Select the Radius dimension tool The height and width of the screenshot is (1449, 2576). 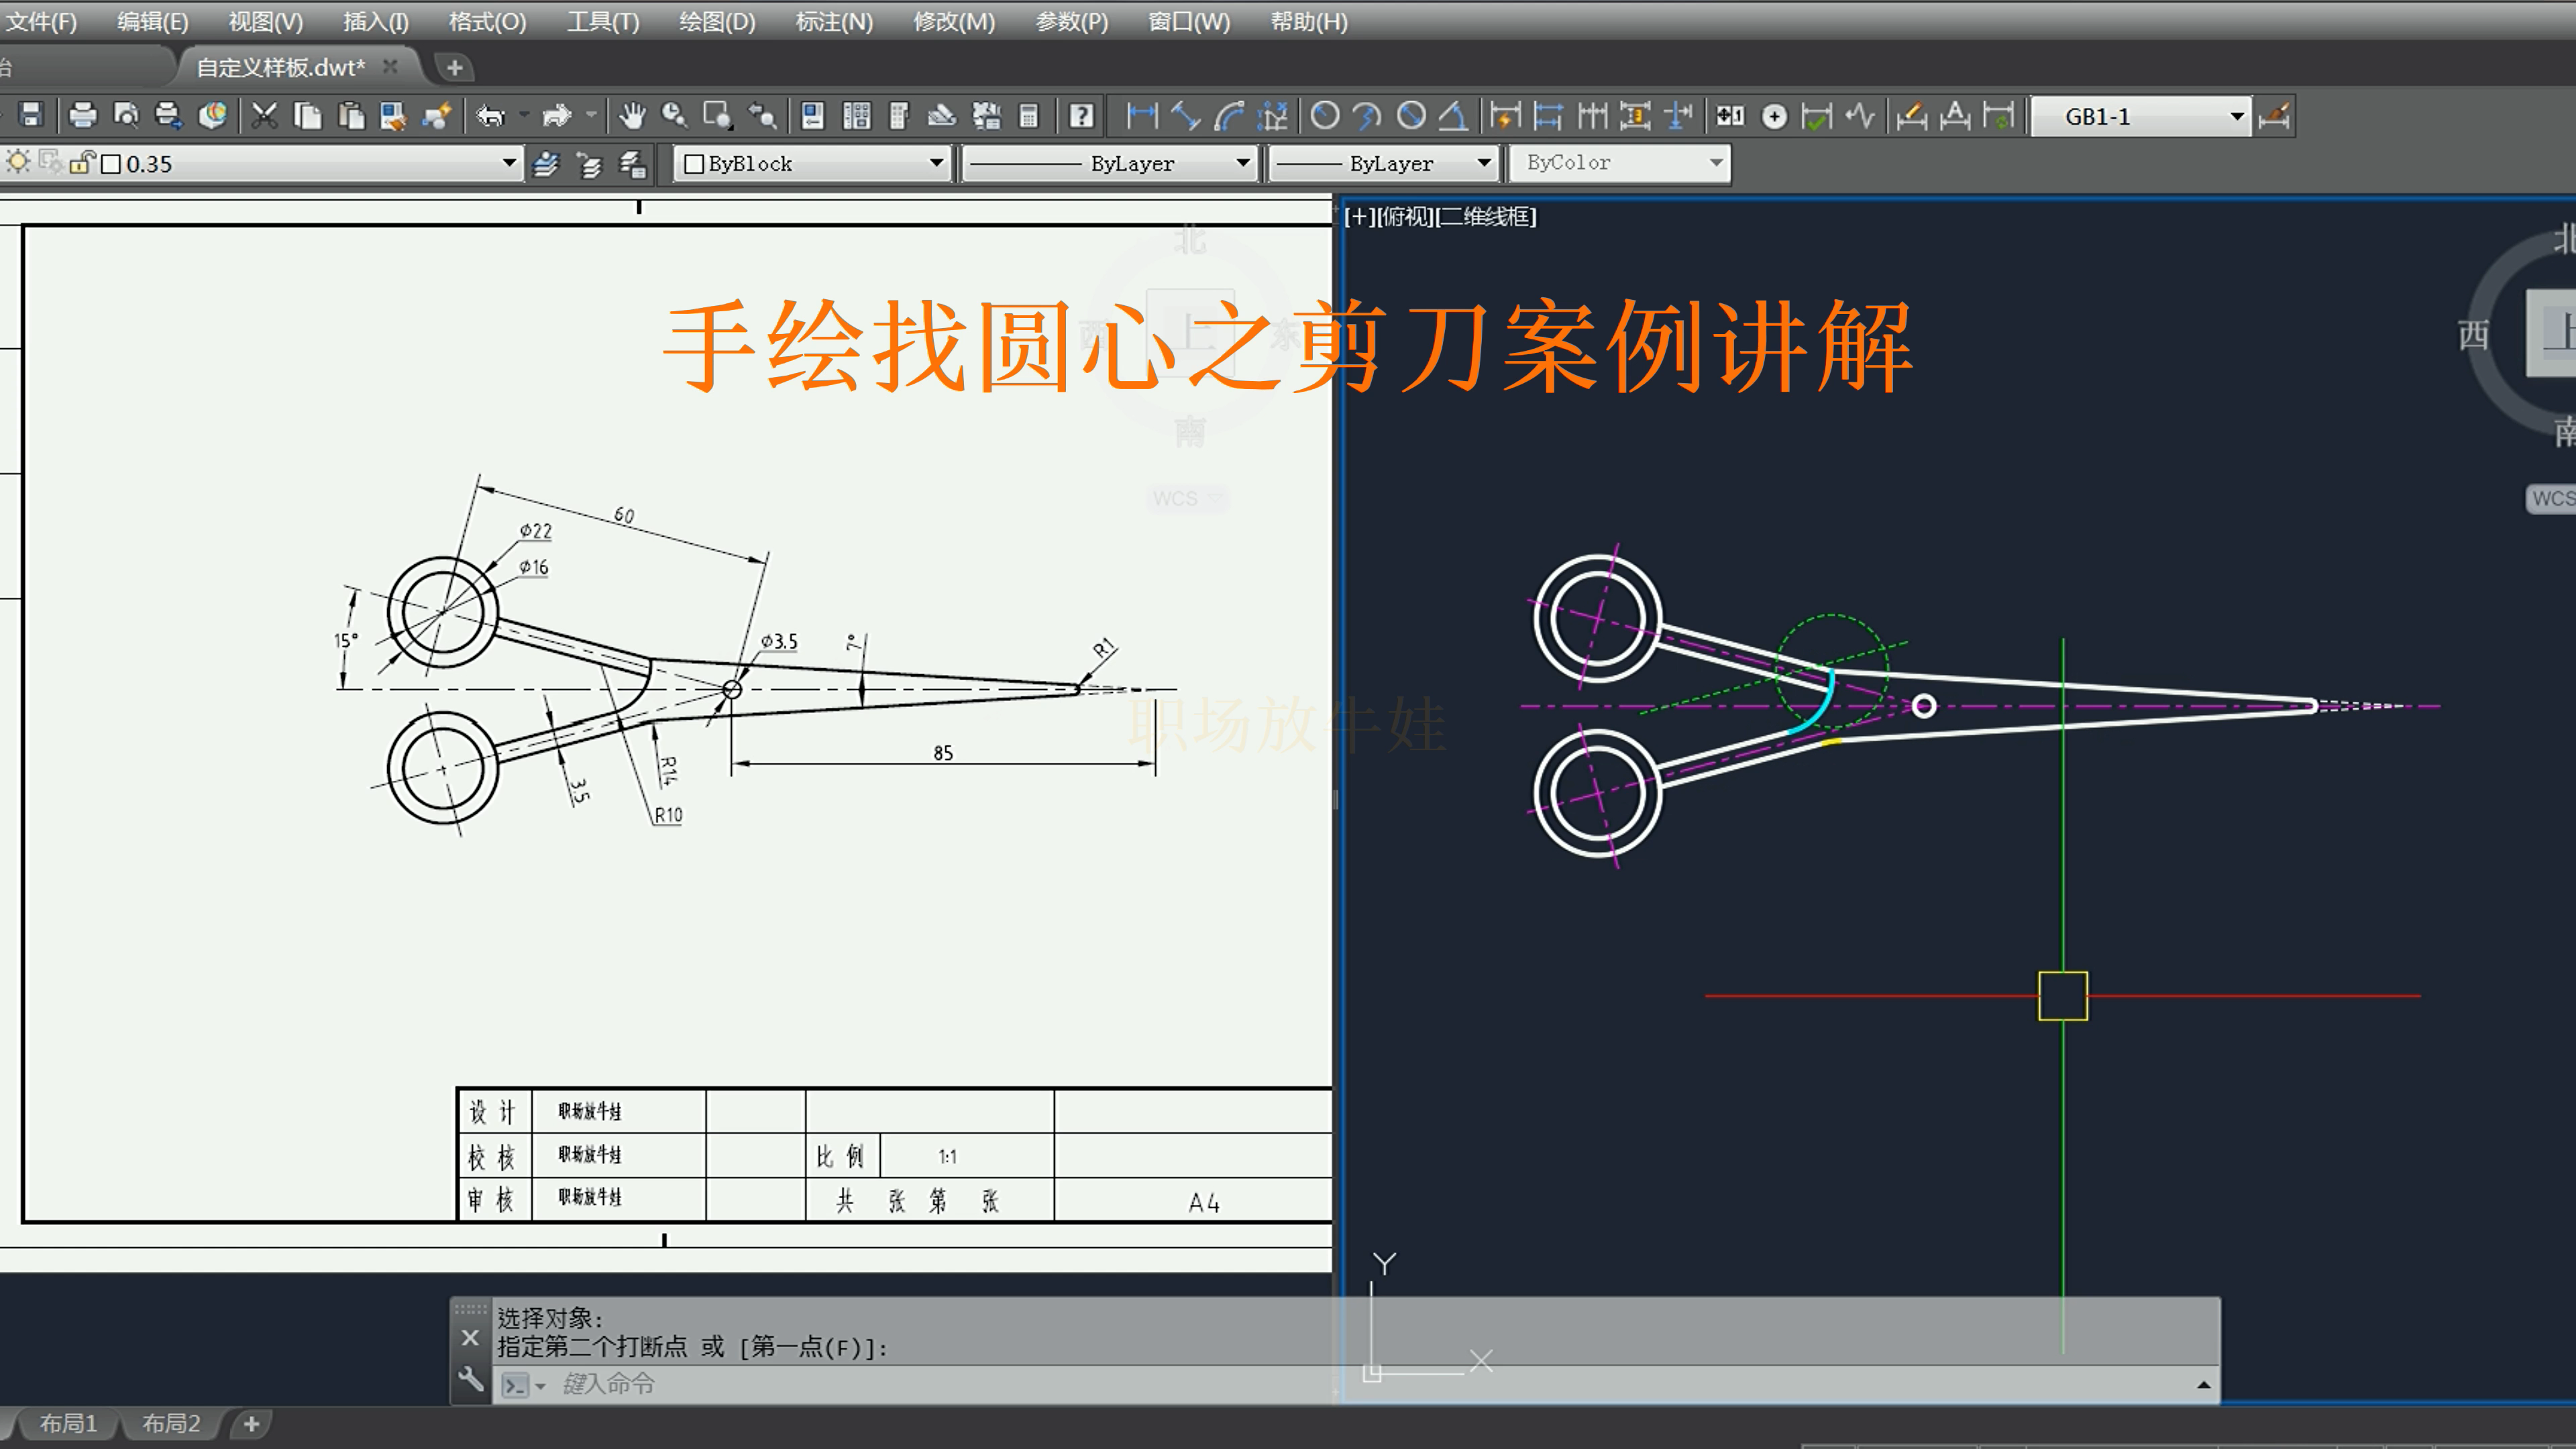point(1325,116)
